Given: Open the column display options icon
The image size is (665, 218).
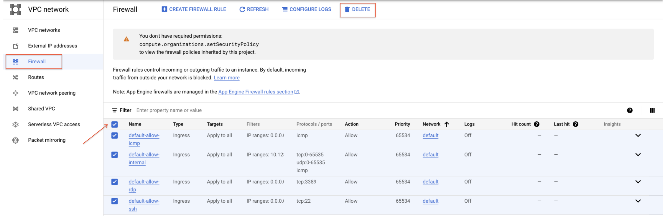Looking at the screenshot, I should [652, 110].
